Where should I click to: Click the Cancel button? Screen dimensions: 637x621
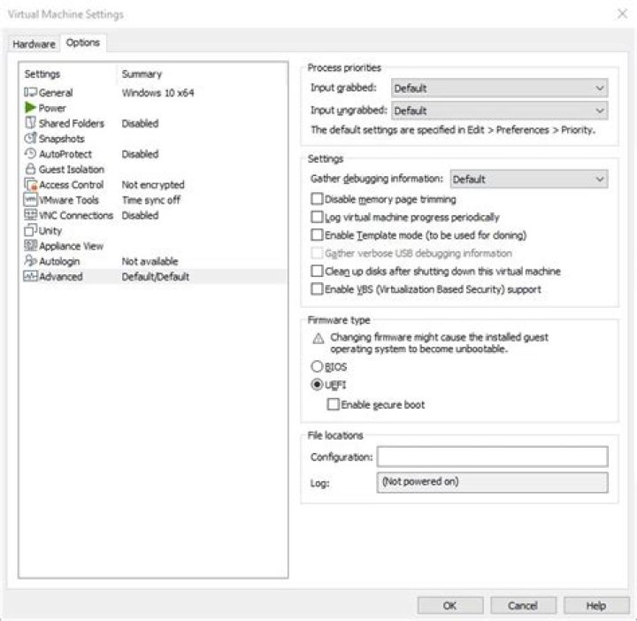pos(523,606)
